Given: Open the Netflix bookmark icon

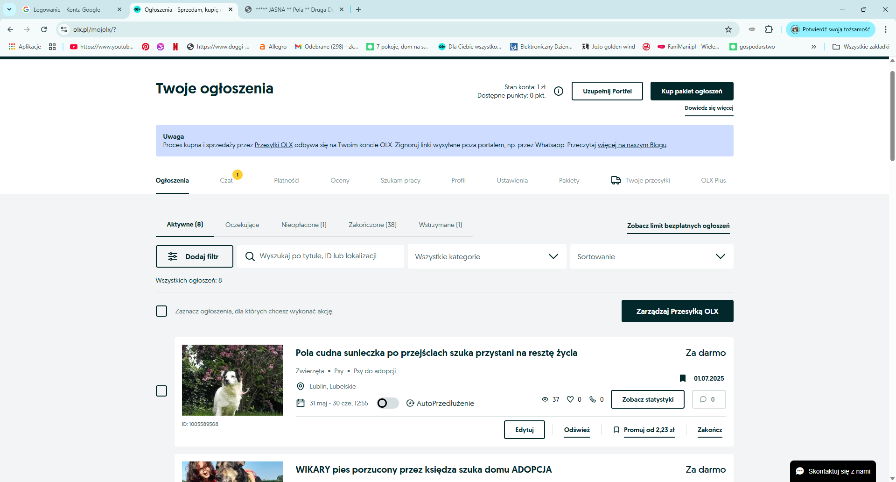Looking at the screenshot, I should coord(175,47).
